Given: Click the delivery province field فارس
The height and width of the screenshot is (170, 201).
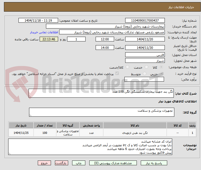Looking at the screenshot, I should (x=145, y=55).
